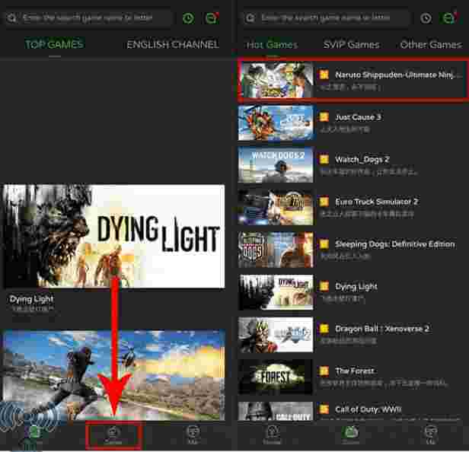Select the 'Watch_Dogs 2' title

[362, 160]
